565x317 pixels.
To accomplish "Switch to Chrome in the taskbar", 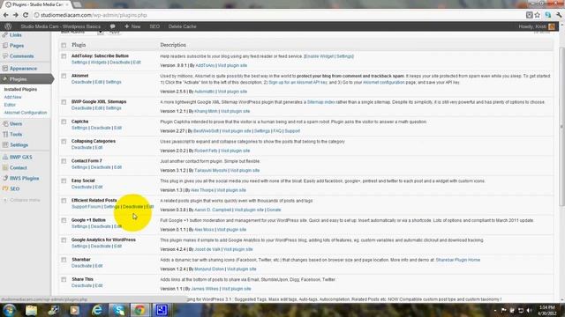I will tap(139, 310).
